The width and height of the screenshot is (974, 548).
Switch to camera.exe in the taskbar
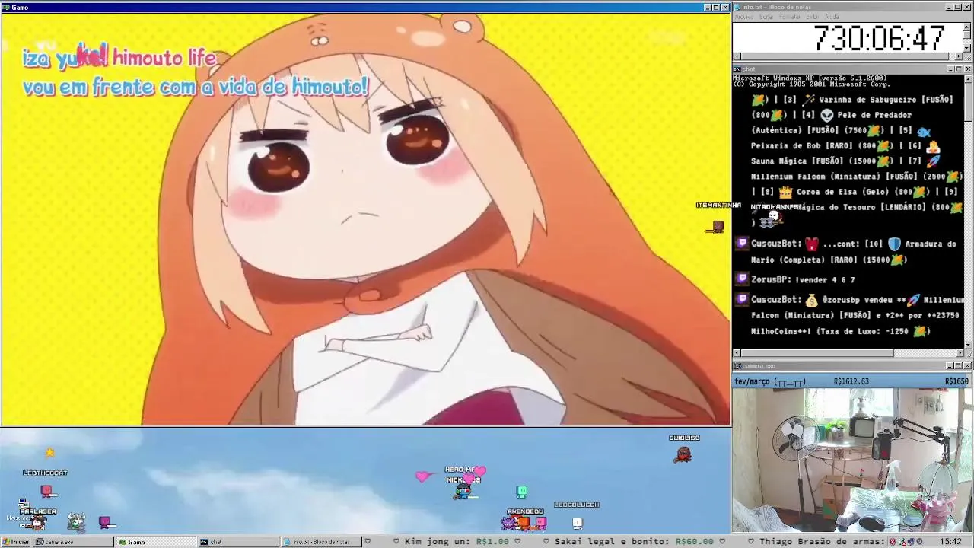pos(74,542)
